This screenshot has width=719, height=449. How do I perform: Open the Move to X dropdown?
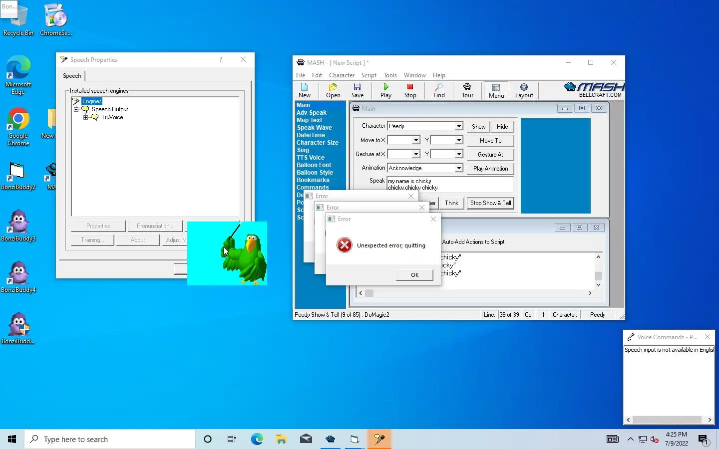[x=415, y=140]
